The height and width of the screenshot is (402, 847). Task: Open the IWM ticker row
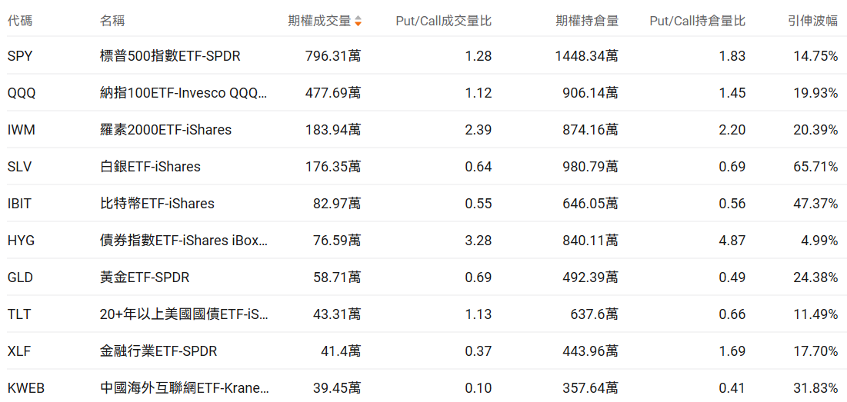(21, 130)
